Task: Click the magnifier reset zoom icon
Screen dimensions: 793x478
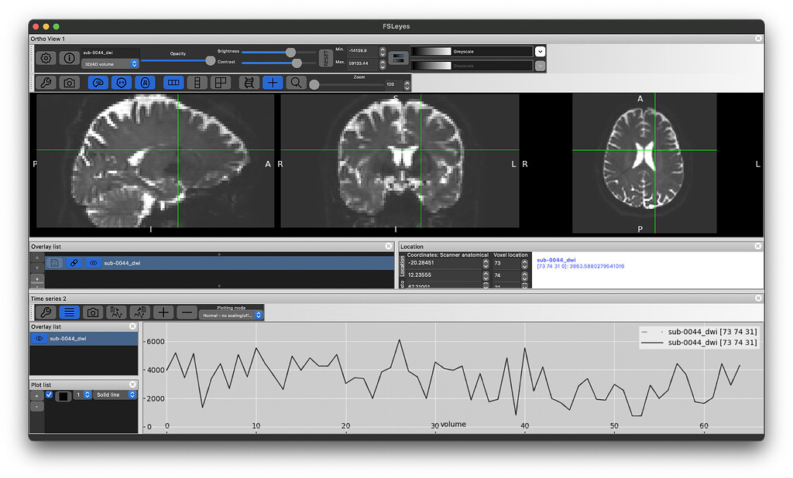Action: pos(296,82)
